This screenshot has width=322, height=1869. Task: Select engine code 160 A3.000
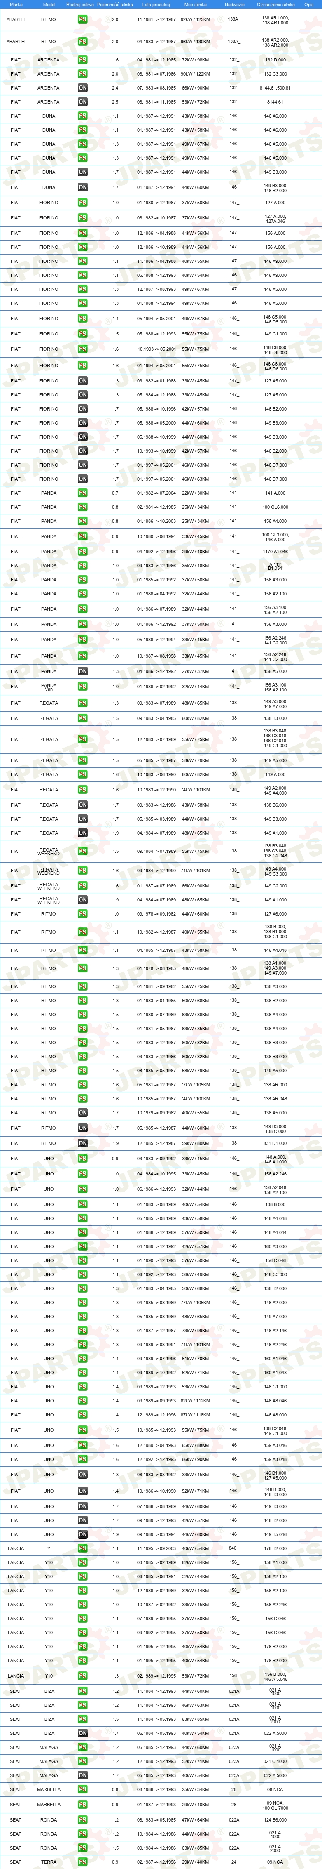(275, 1246)
